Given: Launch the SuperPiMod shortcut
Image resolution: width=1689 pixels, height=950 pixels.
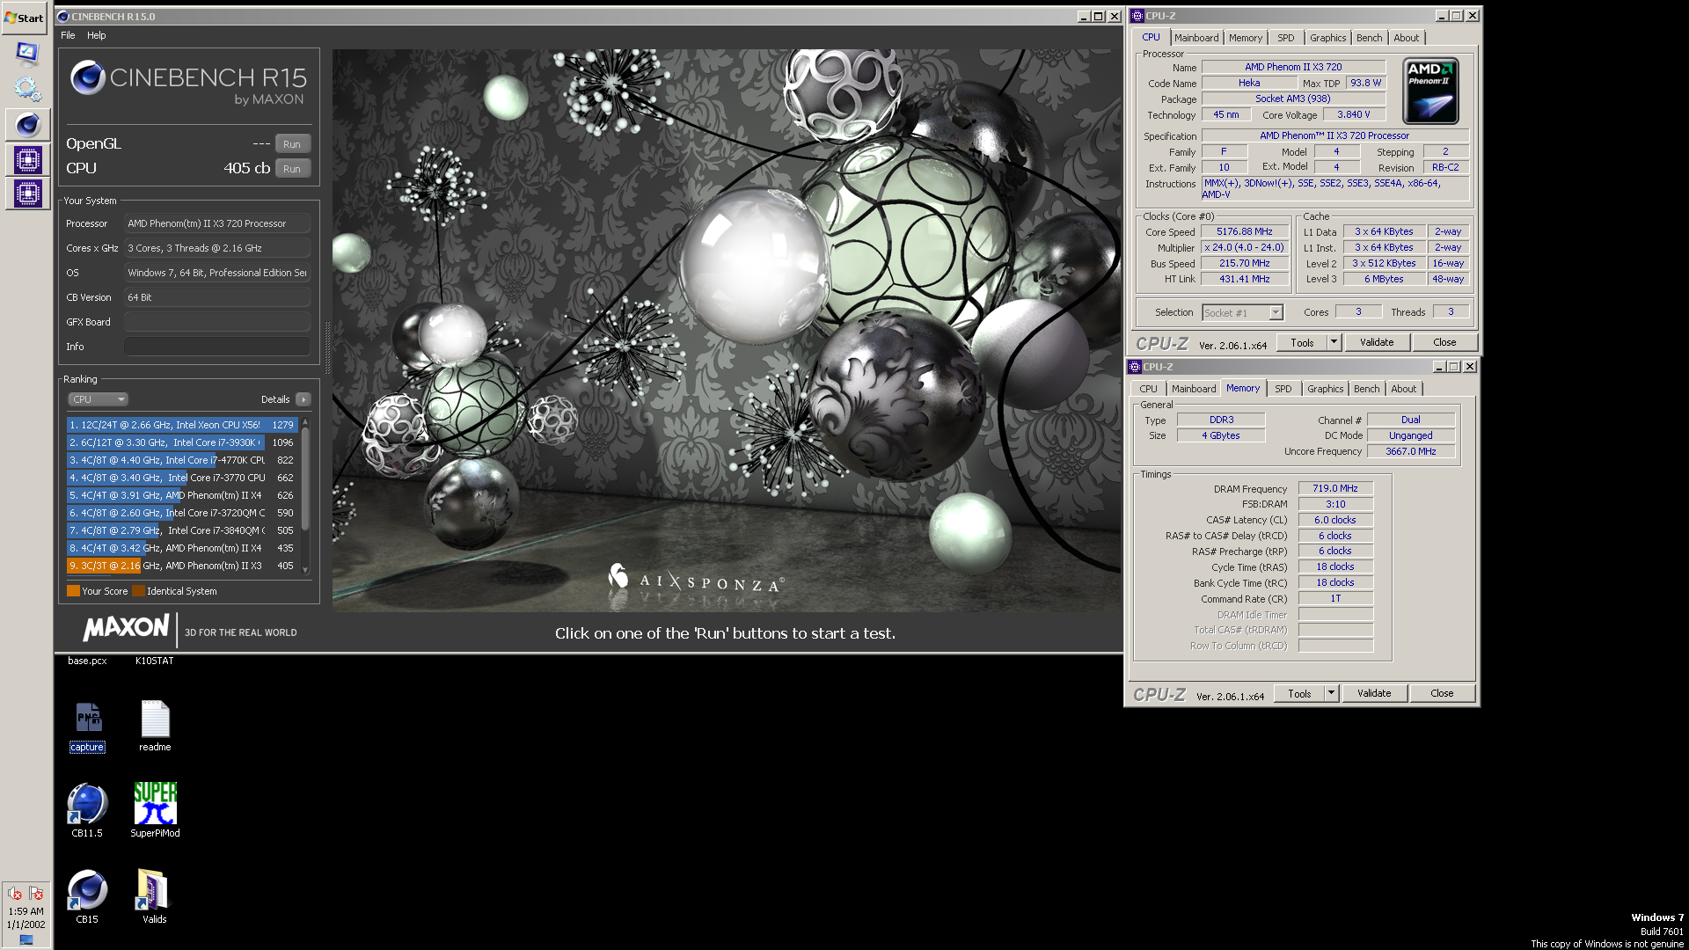Looking at the screenshot, I should click(x=155, y=809).
